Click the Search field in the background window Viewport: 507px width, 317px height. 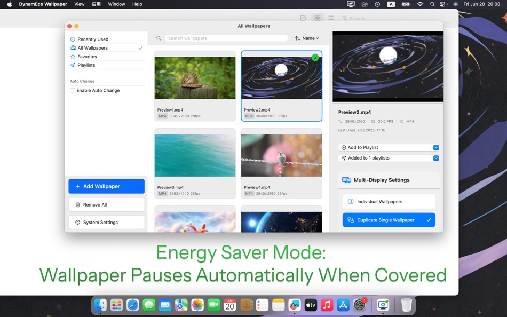tap(397, 18)
